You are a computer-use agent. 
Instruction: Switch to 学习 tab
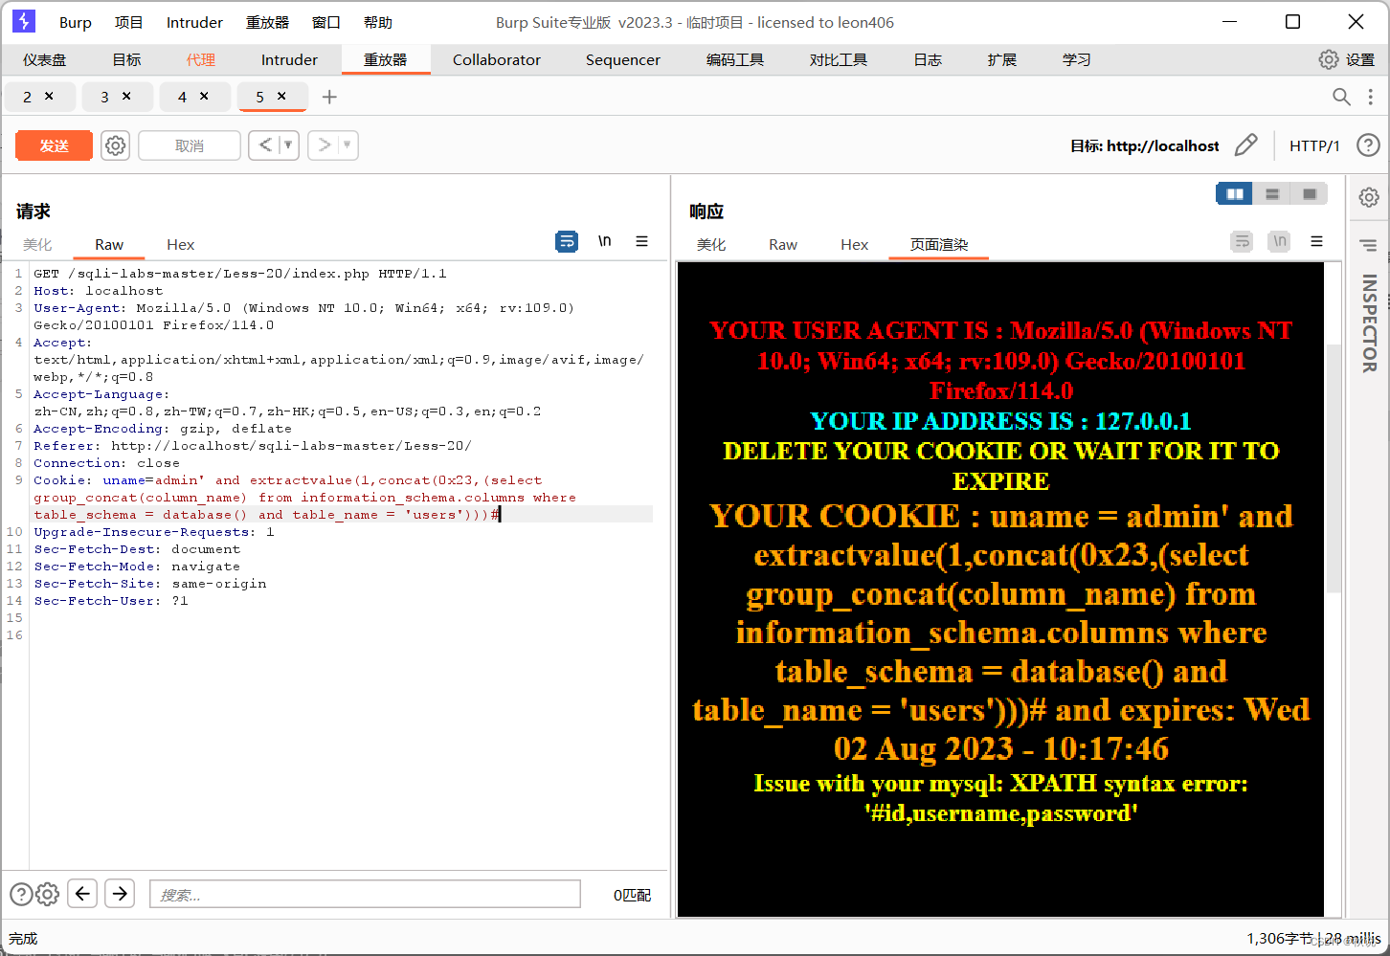click(x=1077, y=59)
